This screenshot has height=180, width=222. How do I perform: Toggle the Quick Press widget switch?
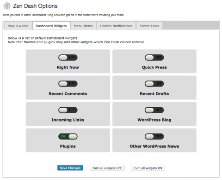pyautogui.click(x=154, y=58)
